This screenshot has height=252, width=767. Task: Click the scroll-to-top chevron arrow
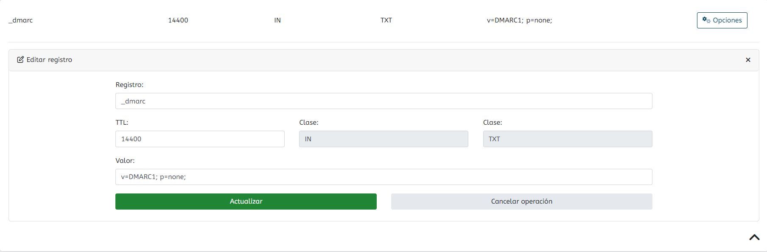[754, 238]
